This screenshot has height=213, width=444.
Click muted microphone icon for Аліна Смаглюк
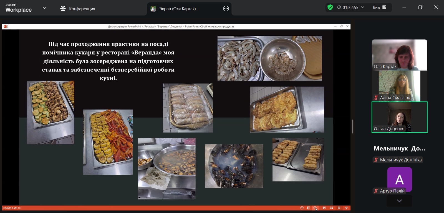coord(376,98)
